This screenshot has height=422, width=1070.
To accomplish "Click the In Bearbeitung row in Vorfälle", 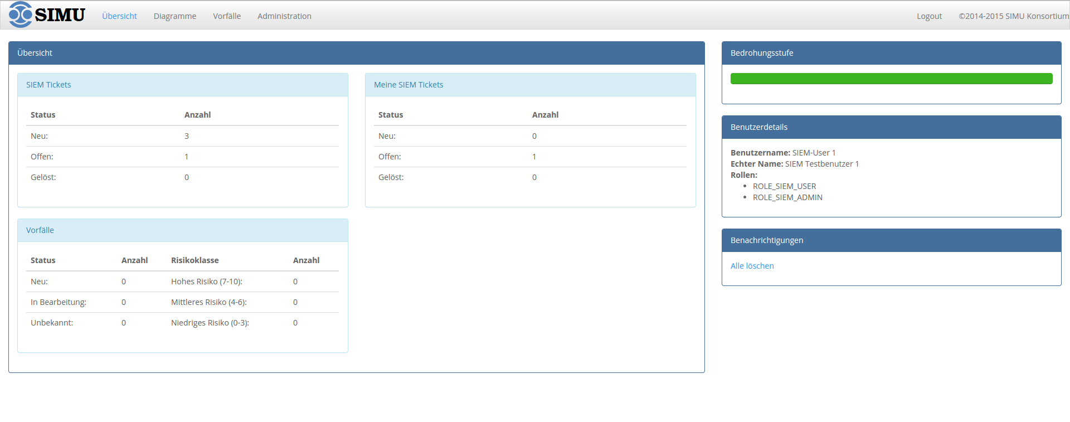I will (x=59, y=302).
